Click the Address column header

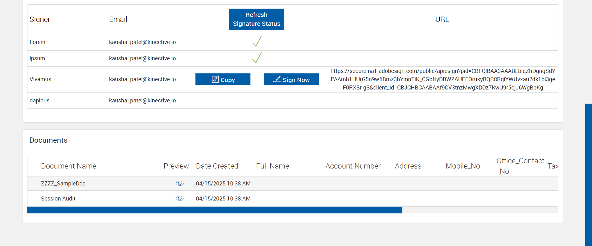click(408, 166)
